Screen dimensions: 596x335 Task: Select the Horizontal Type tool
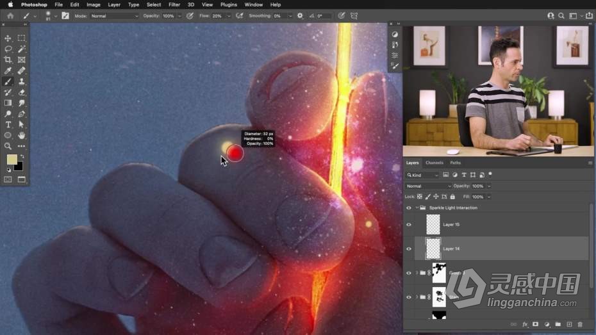click(8, 124)
